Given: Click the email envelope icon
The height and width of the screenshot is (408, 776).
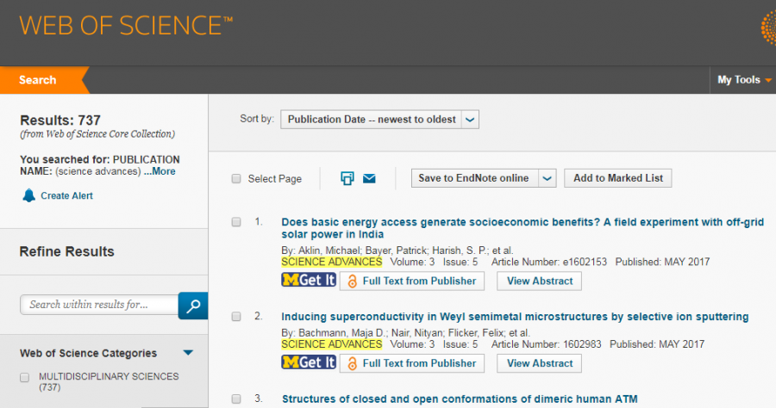Looking at the screenshot, I should [x=369, y=178].
